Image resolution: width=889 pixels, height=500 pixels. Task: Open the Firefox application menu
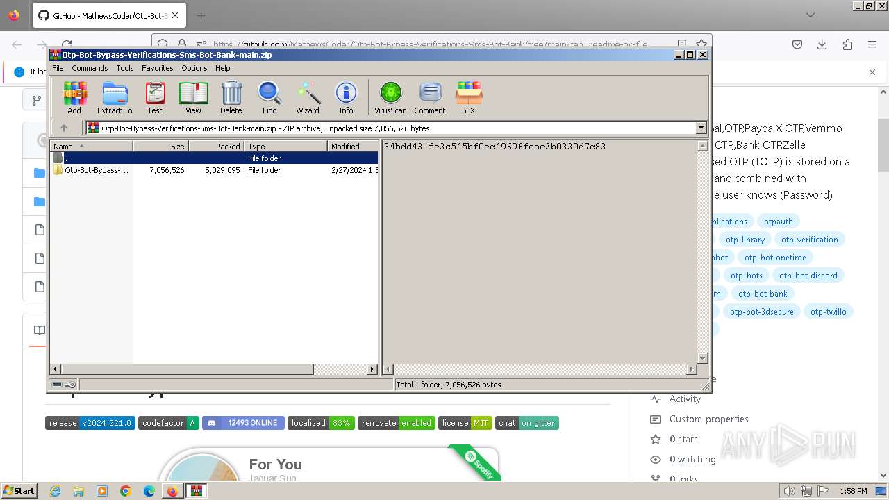872,44
